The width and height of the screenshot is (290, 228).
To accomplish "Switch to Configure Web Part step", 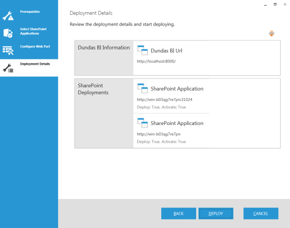I will tap(29, 51).
